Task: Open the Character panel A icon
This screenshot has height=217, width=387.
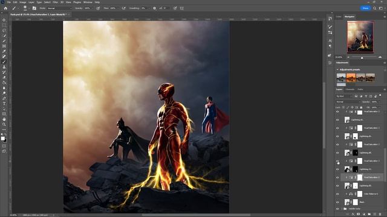Action: point(330,40)
